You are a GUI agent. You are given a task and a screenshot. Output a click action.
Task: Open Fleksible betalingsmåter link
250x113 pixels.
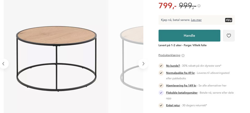[182, 93]
